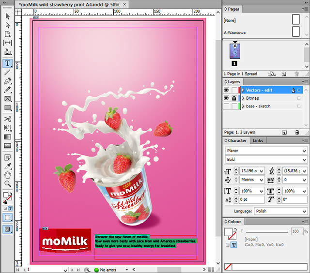Choose the Scissors tool
This screenshot has width=310, height=273.
click(8, 119)
